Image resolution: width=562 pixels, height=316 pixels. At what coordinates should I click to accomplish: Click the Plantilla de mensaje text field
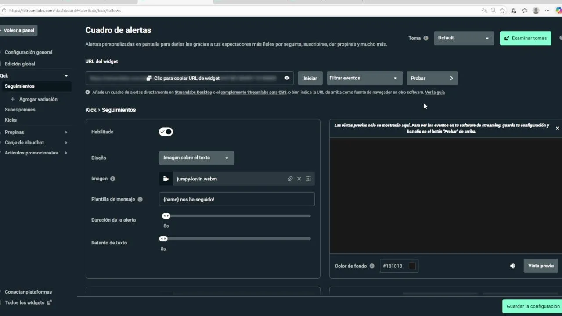point(237,199)
